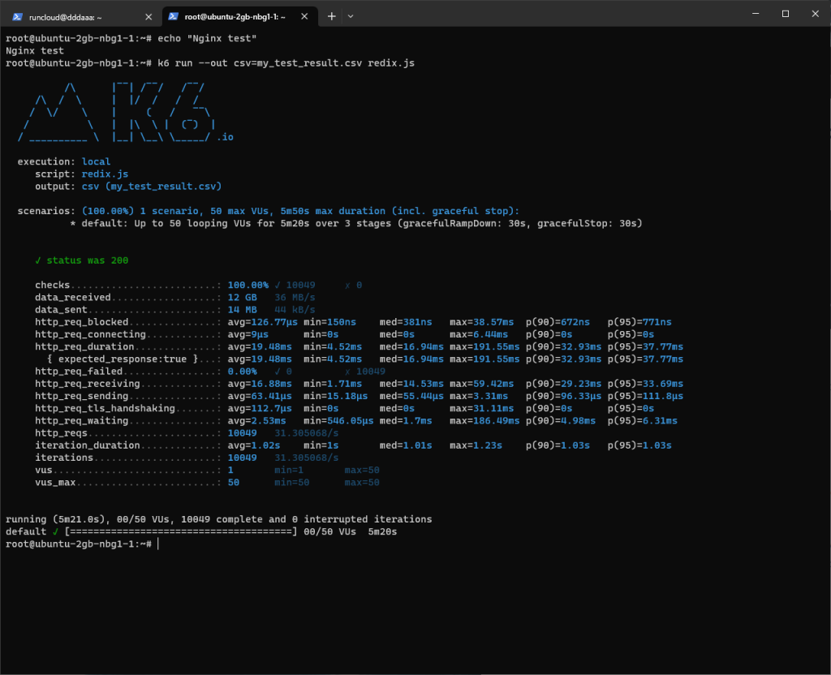Click the 'status was 200' check line
Viewport: 831px width, 675px height.
pyautogui.click(x=82, y=260)
